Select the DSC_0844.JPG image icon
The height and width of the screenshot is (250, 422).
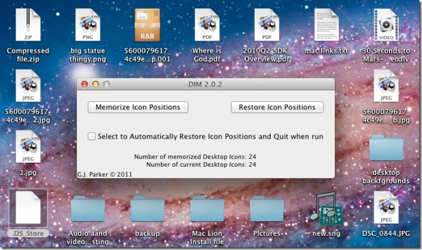(386, 207)
